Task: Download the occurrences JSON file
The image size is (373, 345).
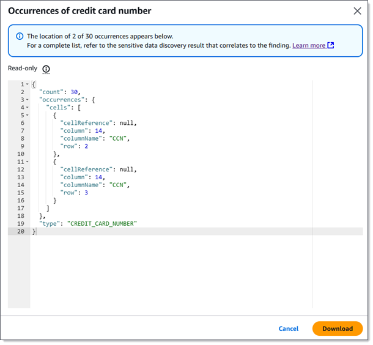Action: 338,328
